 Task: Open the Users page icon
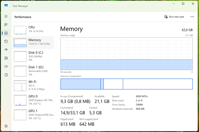click(x=6, y=58)
